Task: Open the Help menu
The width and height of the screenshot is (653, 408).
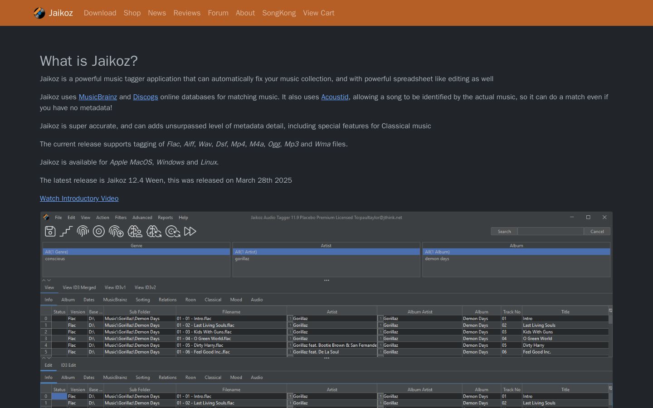Action: pyautogui.click(x=183, y=218)
